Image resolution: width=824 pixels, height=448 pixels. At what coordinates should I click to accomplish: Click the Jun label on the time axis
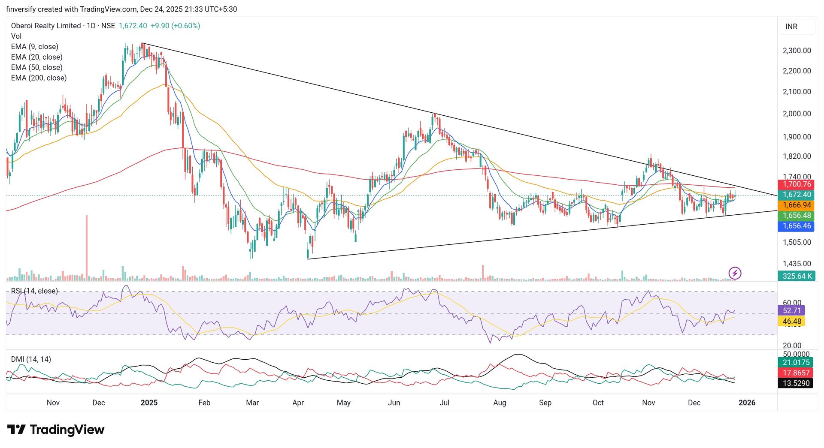[394, 403]
